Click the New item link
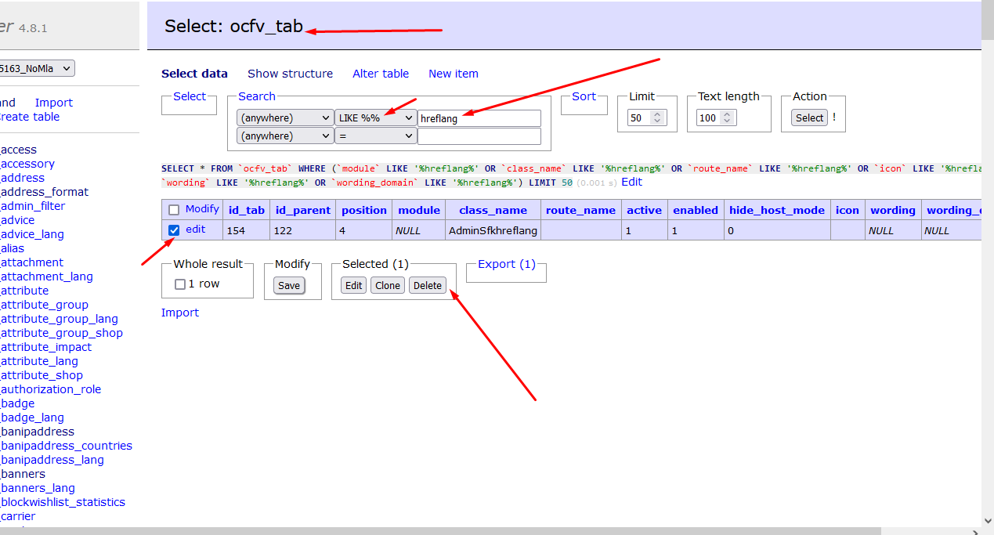994x535 pixels. (x=454, y=74)
